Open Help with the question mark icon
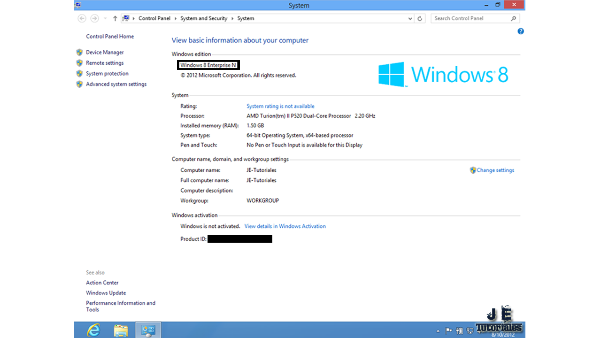This screenshot has height=338, width=601. tap(520, 31)
